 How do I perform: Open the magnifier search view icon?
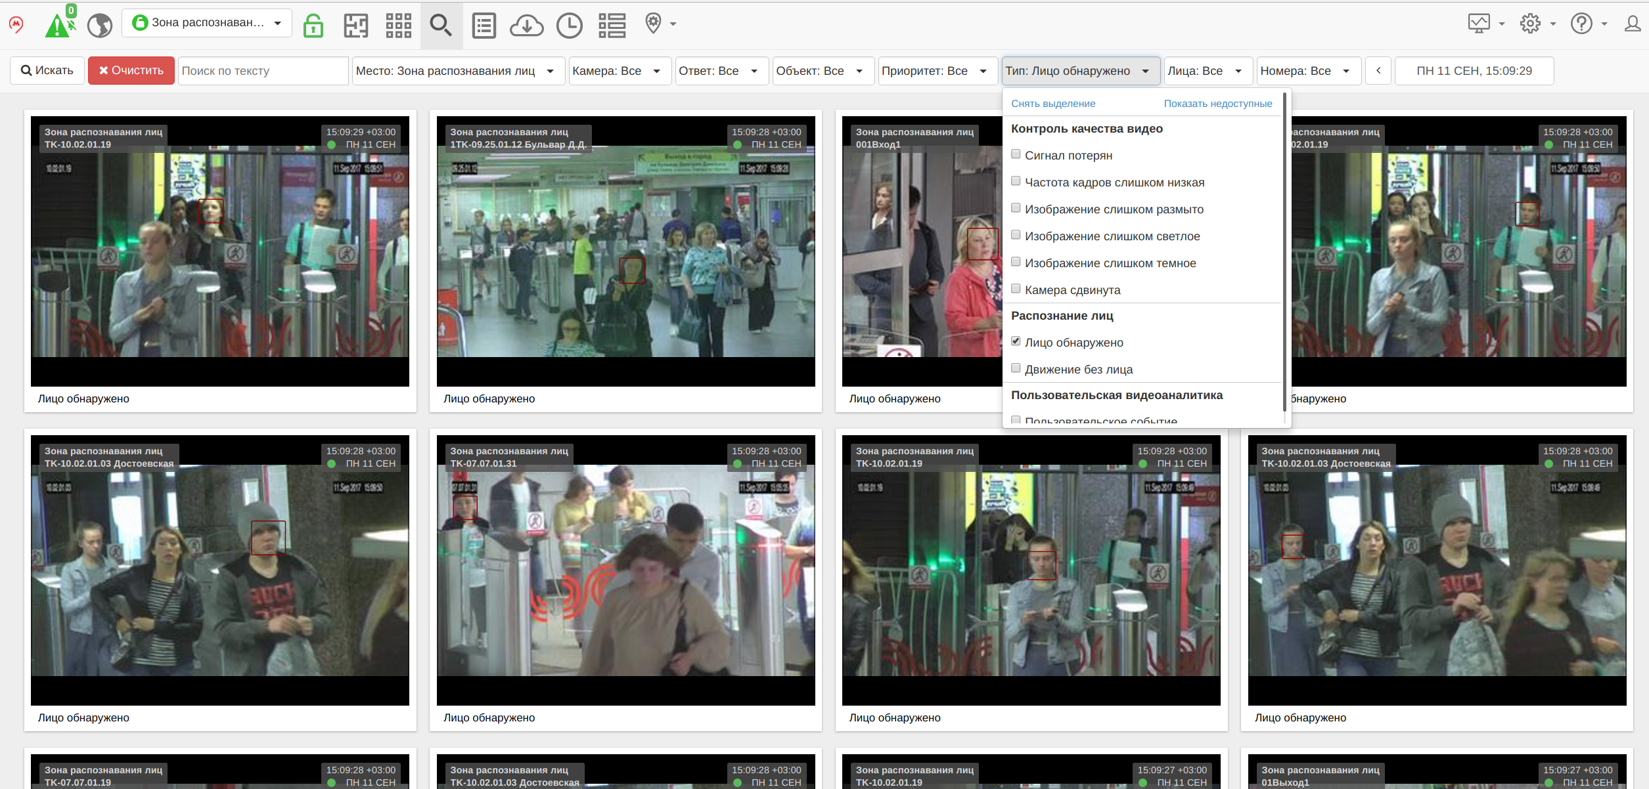[x=441, y=25]
